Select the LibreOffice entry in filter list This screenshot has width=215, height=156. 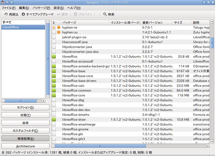pos(23,27)
